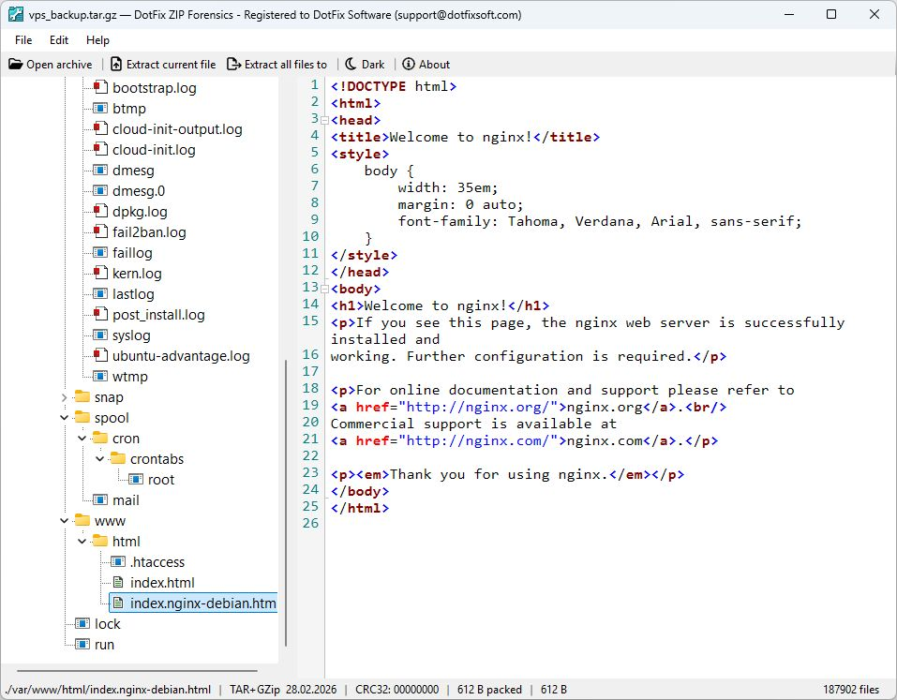The image size is (897, 700).
Task: Click the spool folder icon
Action: click(82, 417)
